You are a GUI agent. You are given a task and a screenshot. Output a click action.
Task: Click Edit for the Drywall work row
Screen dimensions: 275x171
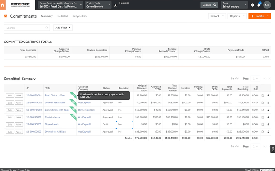(x=10, y=124)
